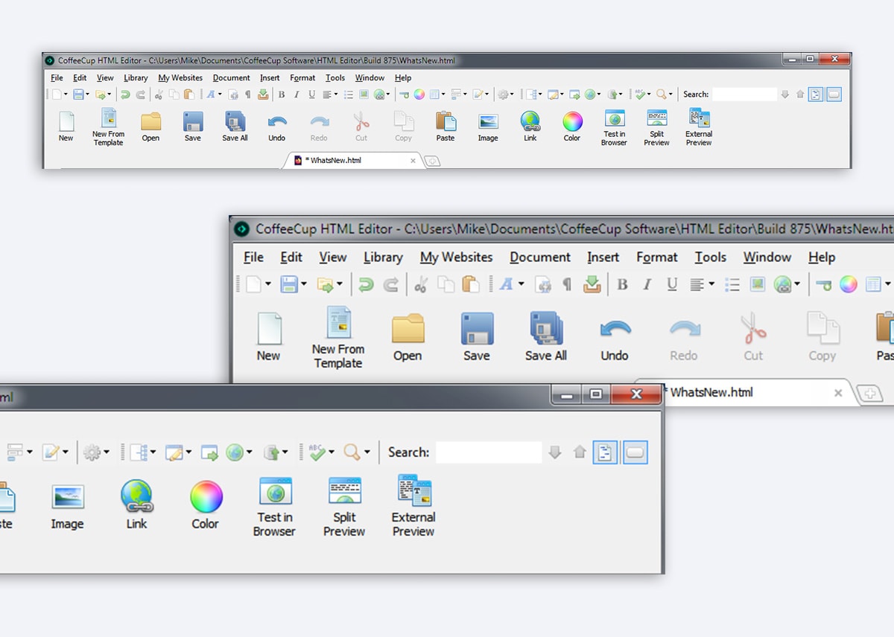Screen dimensions: 894x637
Task: Click the Paste clipboard icon in top window
Action: click(446, 125)
